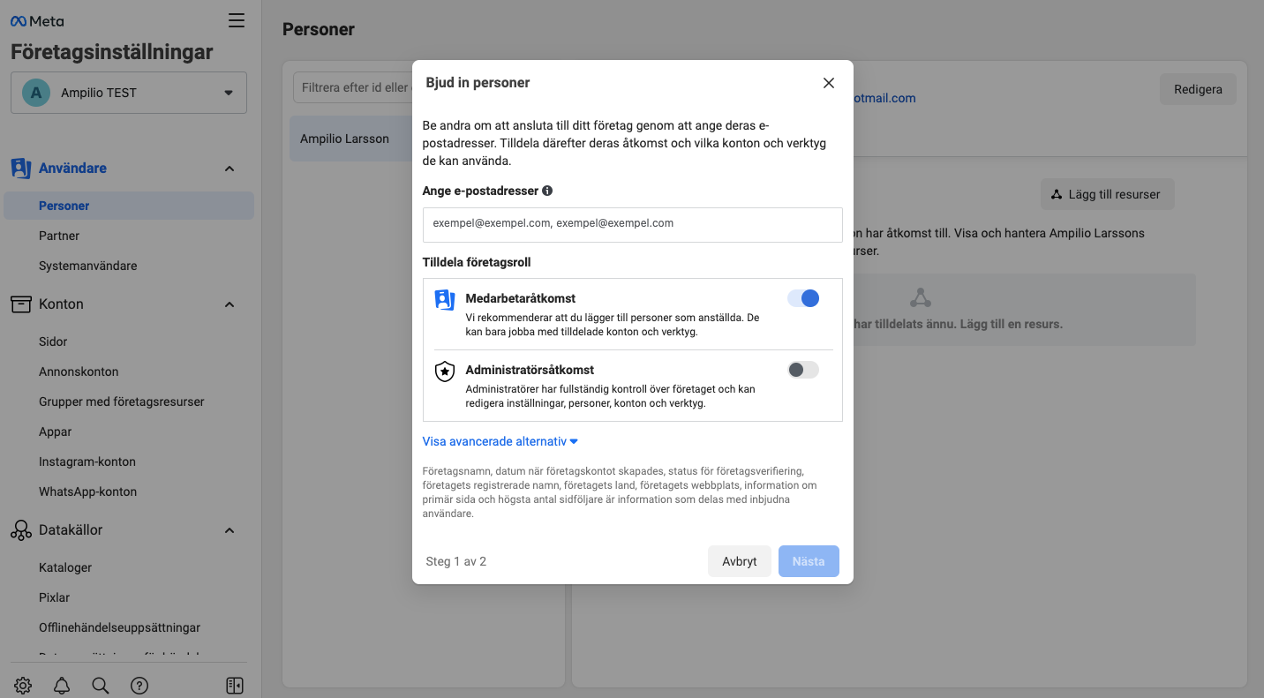The image size is (1264, 698).
Task: Click the Lägg till resurser button
Action: click(x=1107, y=194)
